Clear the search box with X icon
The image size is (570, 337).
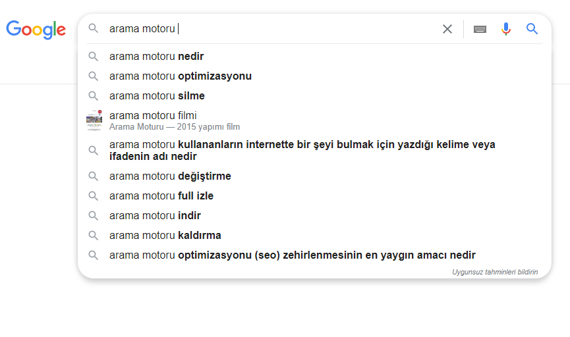coord(447,29)
